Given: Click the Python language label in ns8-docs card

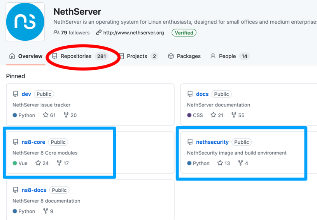Looking at the screenshot, I should (27, 211).
